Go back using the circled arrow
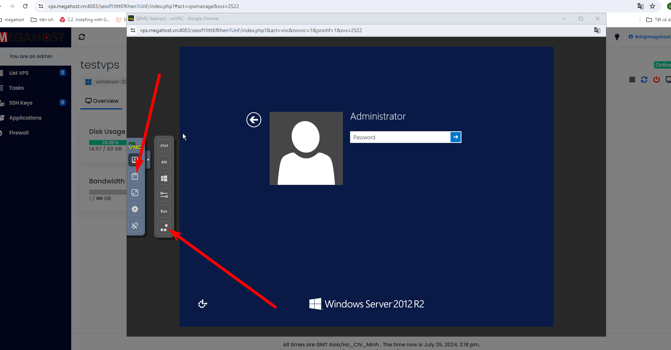Image resolution: width=671 pixels, height=350 pixels. pos(254,120)
